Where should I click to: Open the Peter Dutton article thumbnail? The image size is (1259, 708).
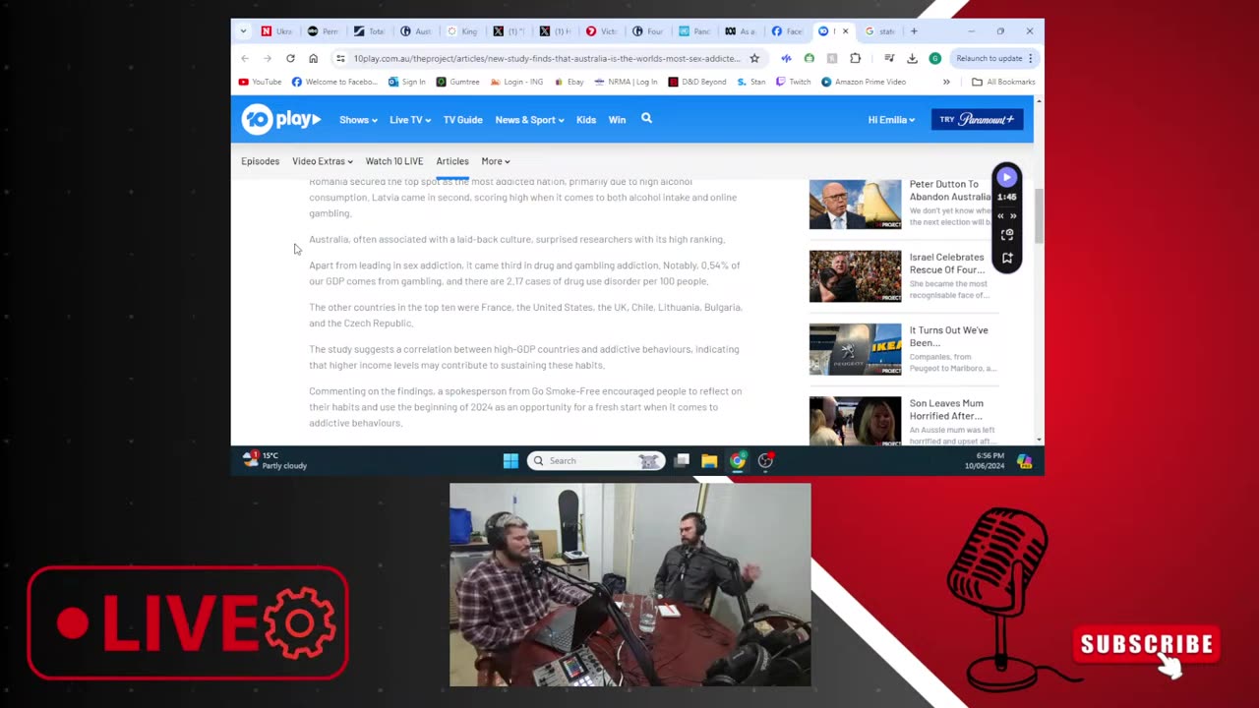[x=855, y=204]
